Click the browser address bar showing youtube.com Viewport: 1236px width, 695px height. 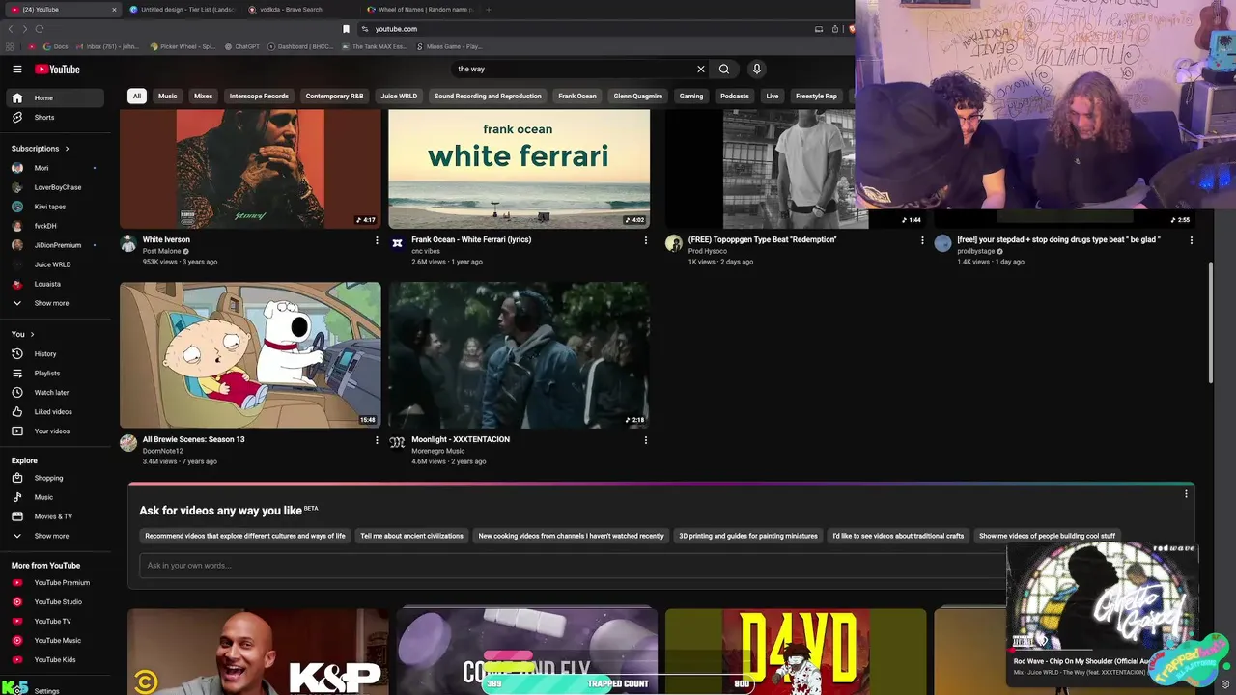[x=579, y=29]
